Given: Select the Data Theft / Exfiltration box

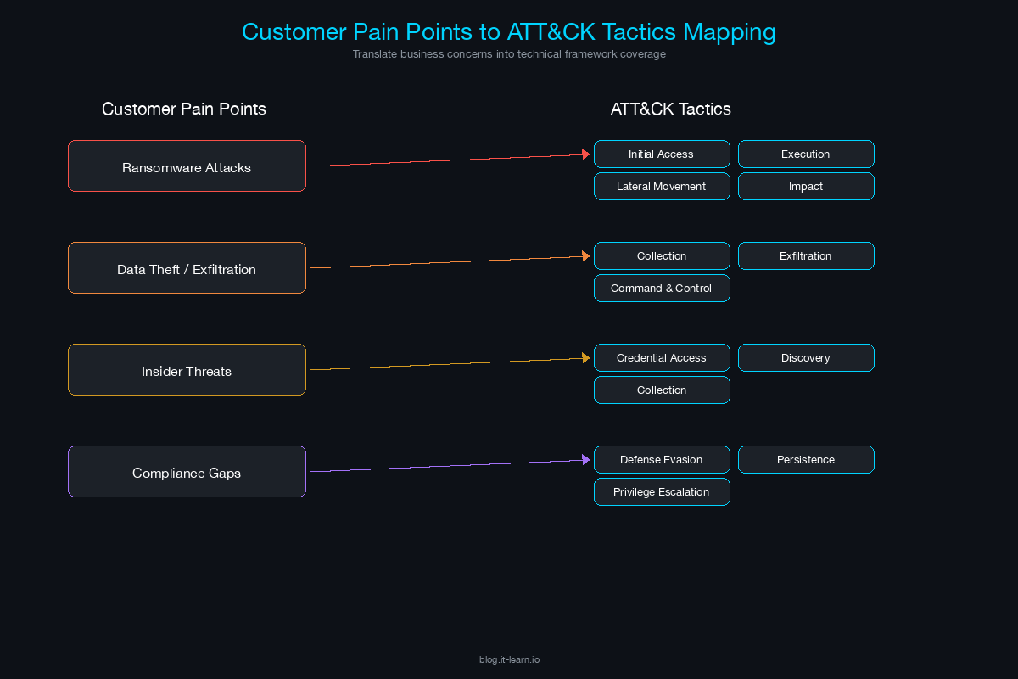Looking at the screenshot, I should (187, 267).
